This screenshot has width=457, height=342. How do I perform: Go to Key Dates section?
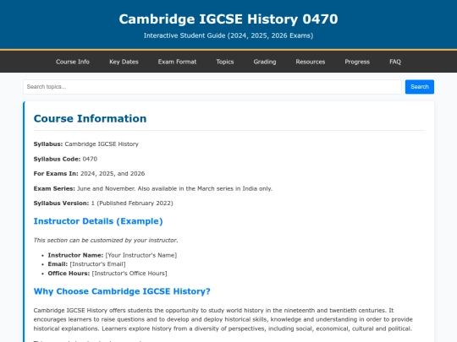click(x=124, y=62)
